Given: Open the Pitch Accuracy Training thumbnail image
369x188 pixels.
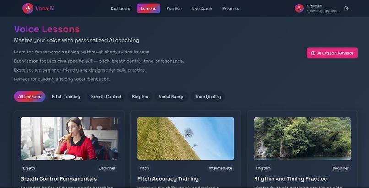Looking at the screenshot, I should point(186,139).
